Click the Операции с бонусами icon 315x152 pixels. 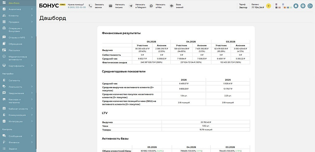click(x=4, y=28)
